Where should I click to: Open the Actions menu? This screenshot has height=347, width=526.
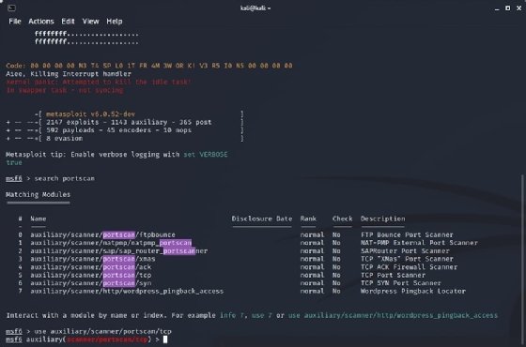point(41,22)
